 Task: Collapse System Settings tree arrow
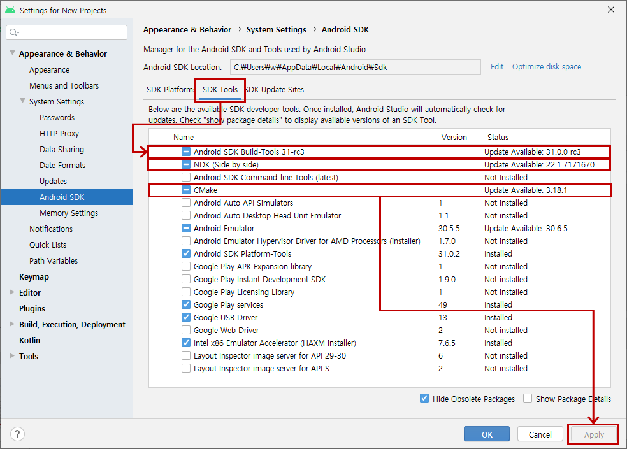23,101
